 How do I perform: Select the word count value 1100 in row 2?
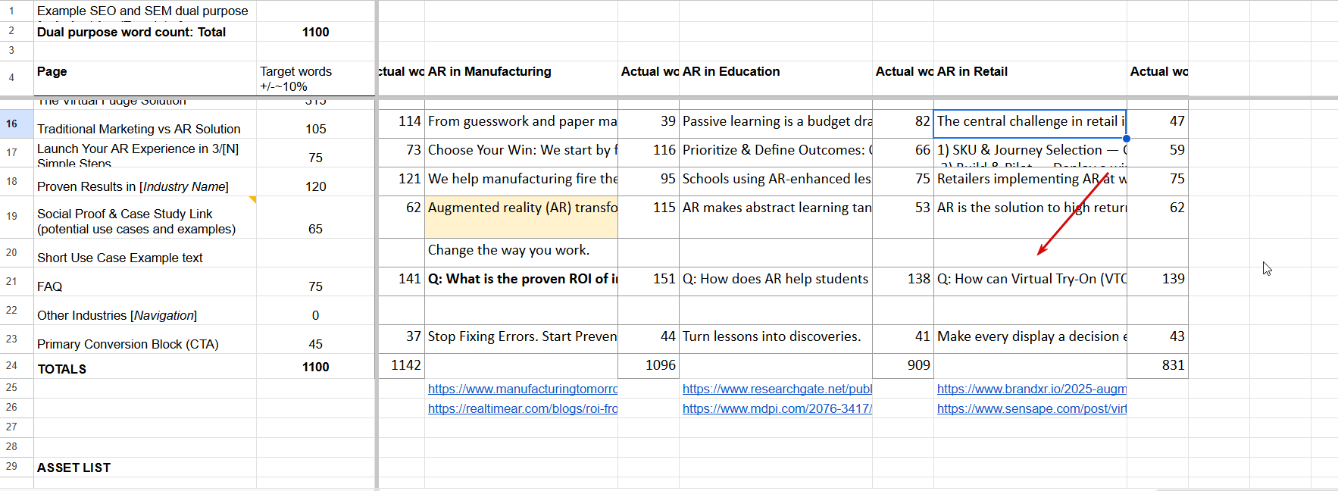(315, 32)
